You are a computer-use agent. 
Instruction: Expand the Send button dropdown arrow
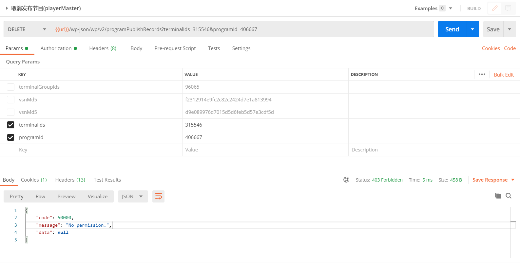[x=472, y=29]
